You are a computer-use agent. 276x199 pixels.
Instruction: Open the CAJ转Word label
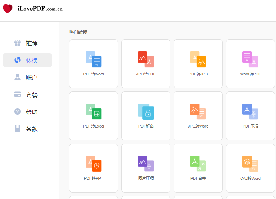coord(250,178)
